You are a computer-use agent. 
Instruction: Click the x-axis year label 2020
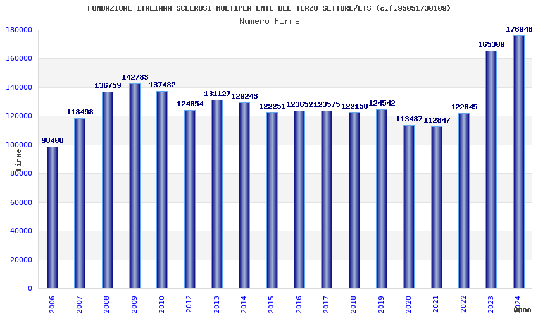[x=408, y=305]
